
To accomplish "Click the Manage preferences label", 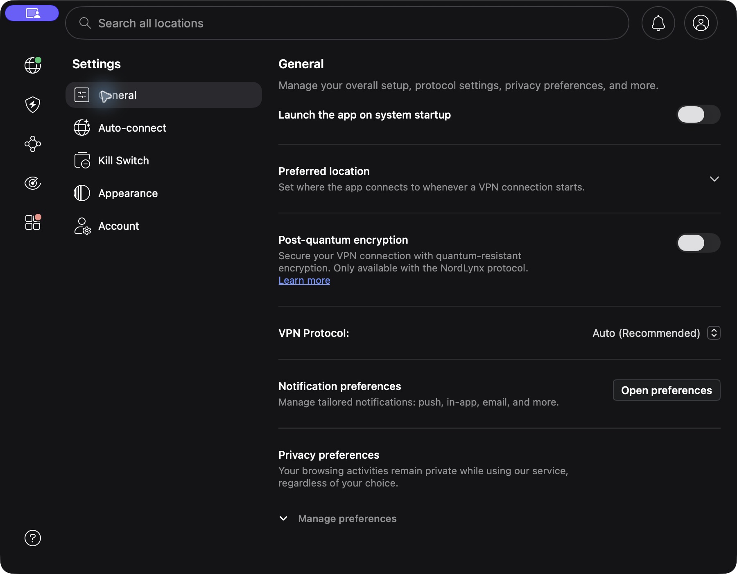I will pos(347,518).
